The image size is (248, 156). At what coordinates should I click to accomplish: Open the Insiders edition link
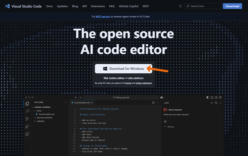click(x=117, y=78)
